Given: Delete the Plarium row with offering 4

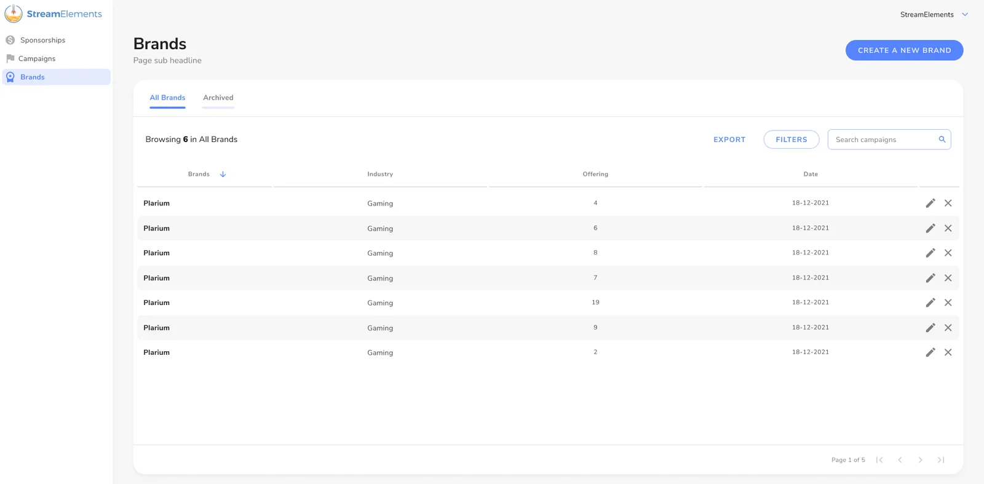Looking at the screenshot, I should coord(948,203).
